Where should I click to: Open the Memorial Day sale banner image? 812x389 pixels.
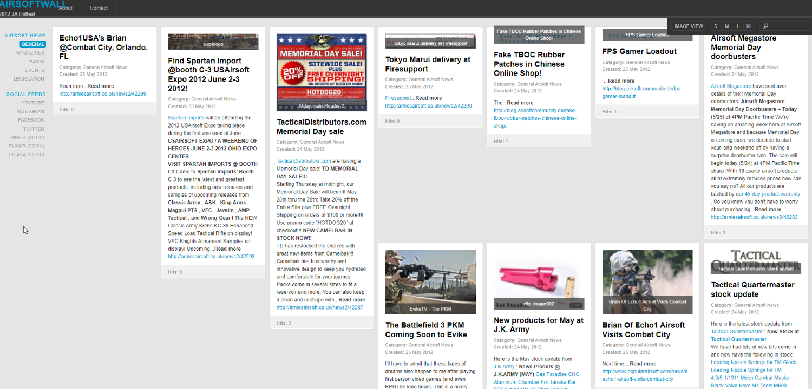point(322,72)
